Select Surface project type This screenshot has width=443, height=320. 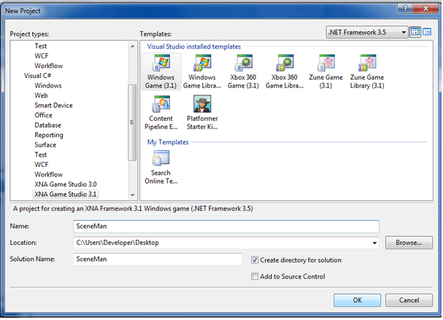click(x=45, y=145)
